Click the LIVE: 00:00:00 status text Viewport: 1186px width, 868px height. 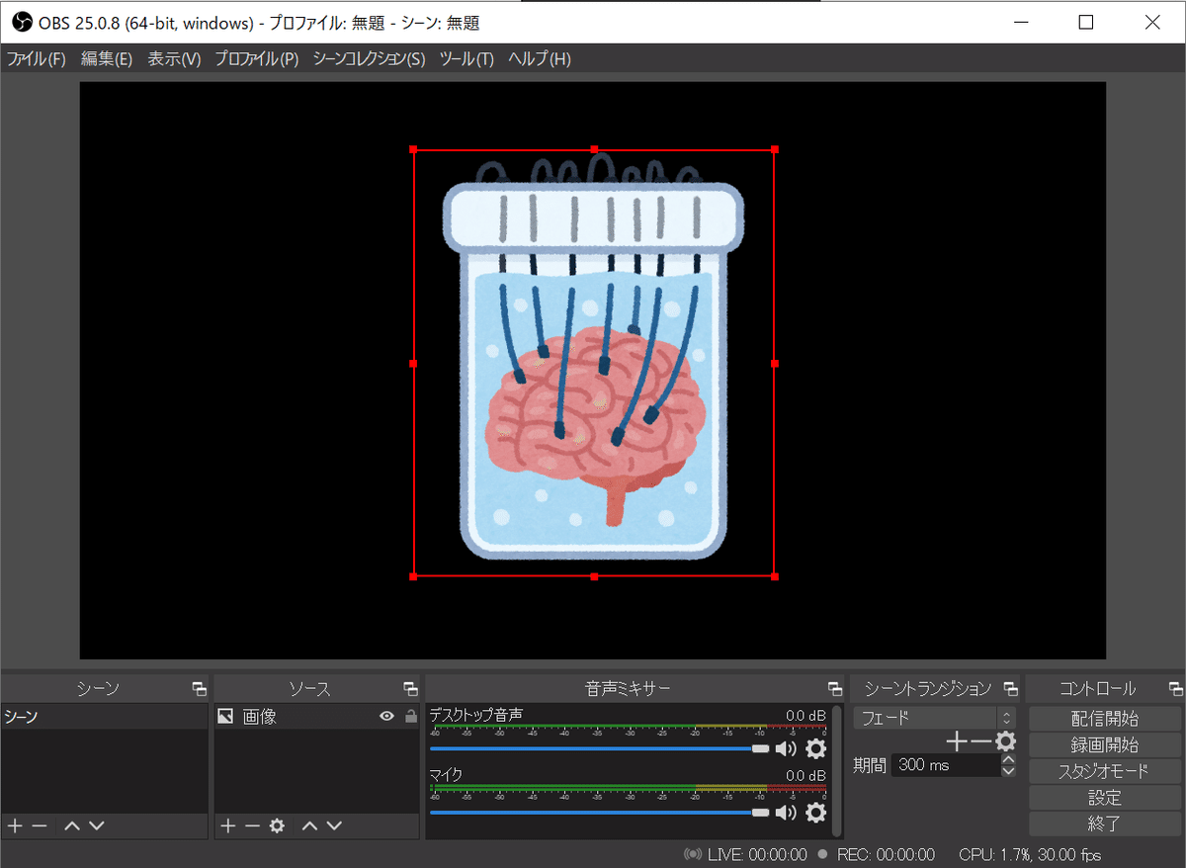(757, 854)
